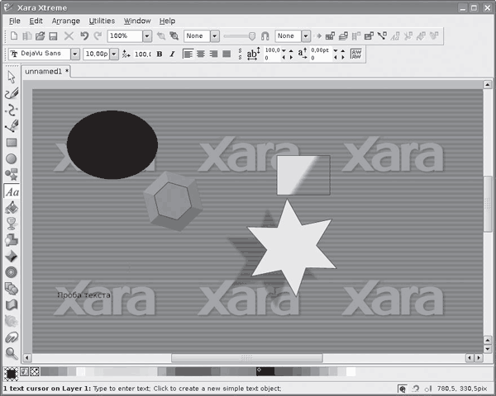This screenshot has width=496, height=396.
Task: Select the Ellipse tool in toolbox
Action: 12,158
